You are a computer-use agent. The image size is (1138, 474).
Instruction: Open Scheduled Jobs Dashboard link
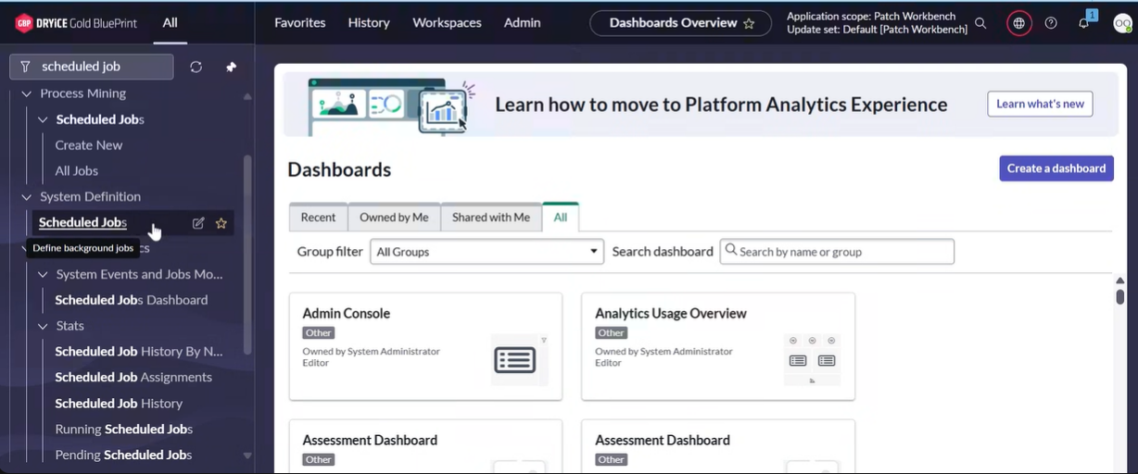132,300
